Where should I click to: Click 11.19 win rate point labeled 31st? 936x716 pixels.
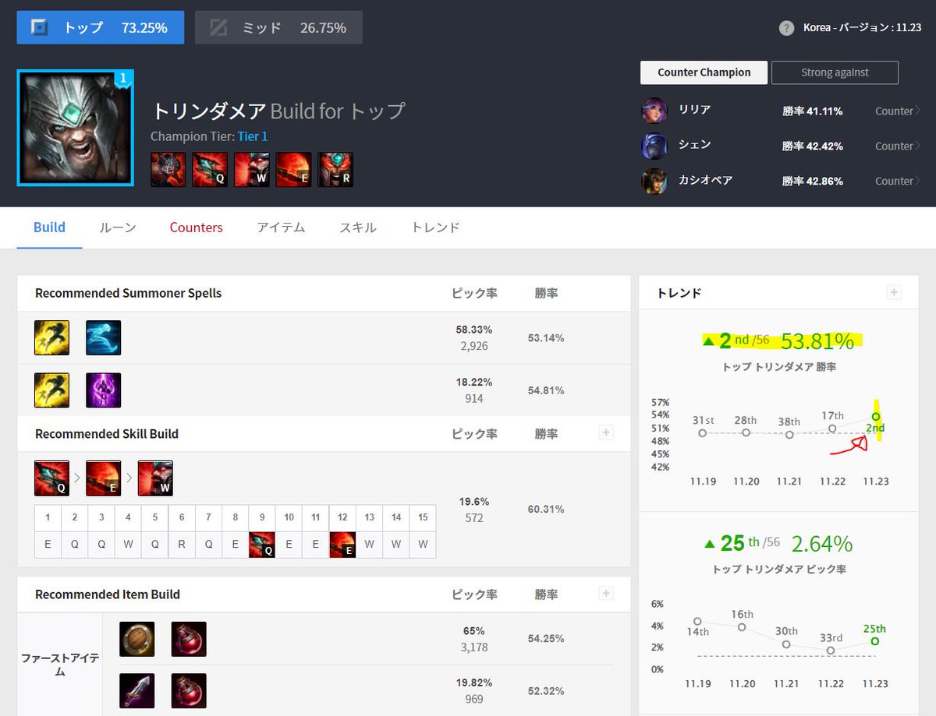tap(703, 432)
